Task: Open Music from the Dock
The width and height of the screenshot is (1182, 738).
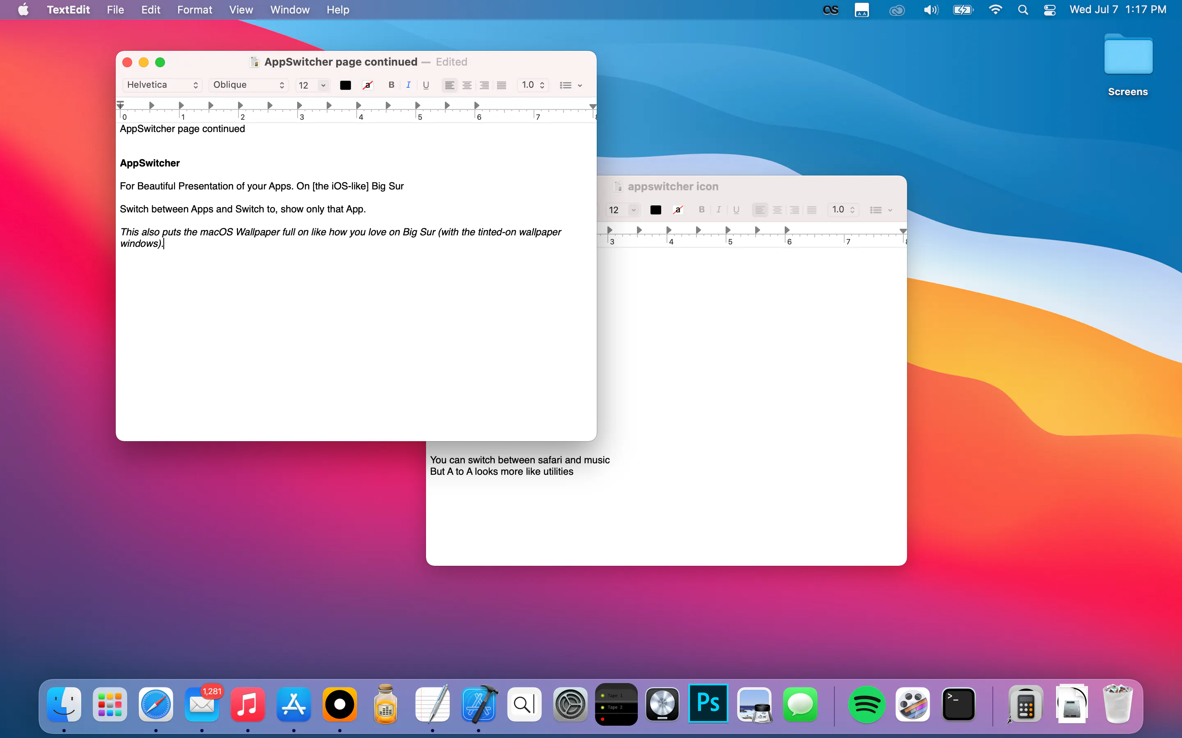Action: point(247,704)
